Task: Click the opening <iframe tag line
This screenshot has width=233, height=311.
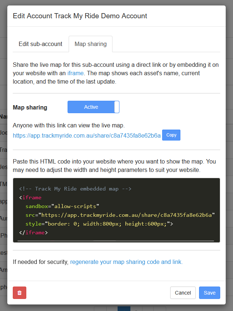Action: click(x=30, y=198)
